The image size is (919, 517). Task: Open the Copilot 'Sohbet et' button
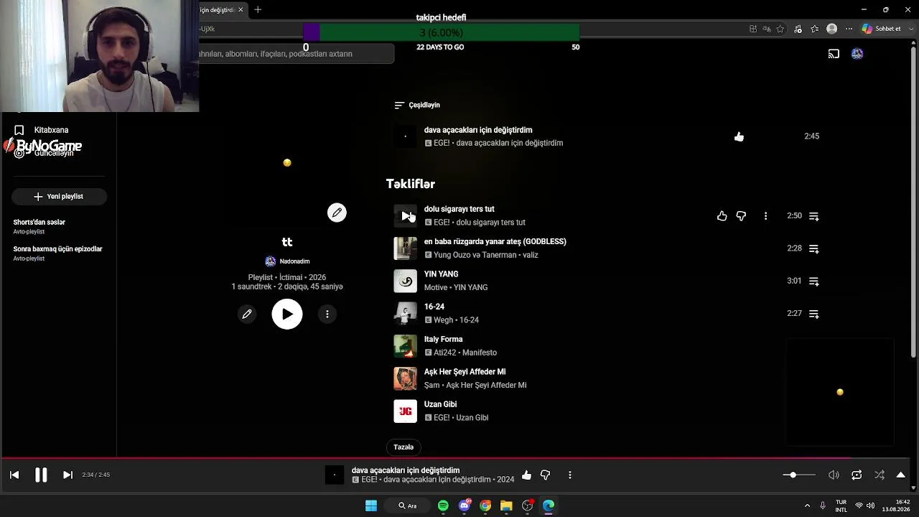click(x=882, y=29)
